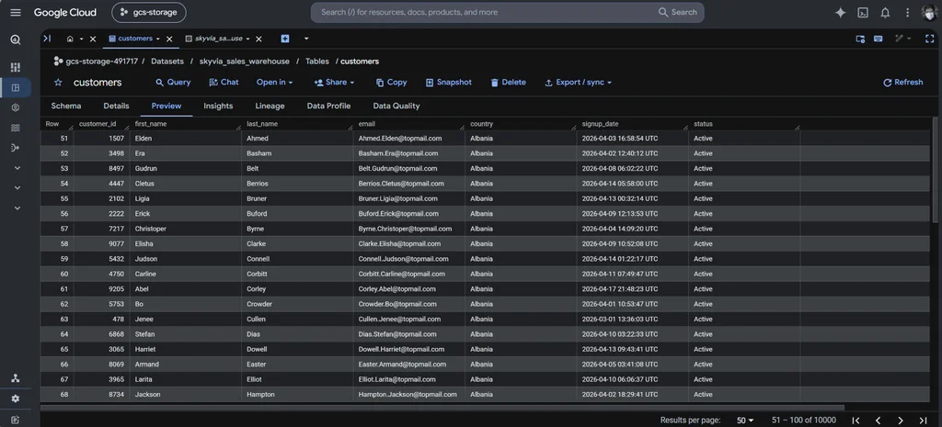
Task: Expand the second chevron section in the left sidebar
Action: click(x=17, y=187)
